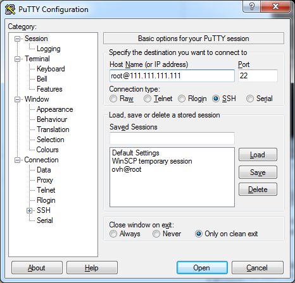Expand the SSH tree node
The width and height of the screenshot is (295, 283).
coord(29,210)
